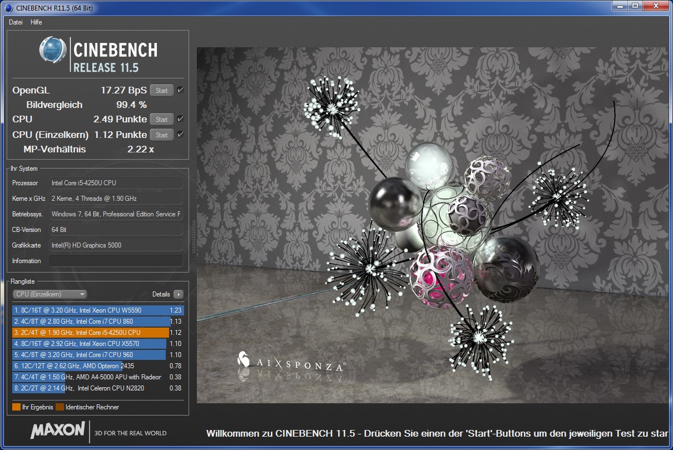This screenshot has width=673, height=450.
Task: Click the CPU score 2.49 Punkte
Action: point(121,119)
